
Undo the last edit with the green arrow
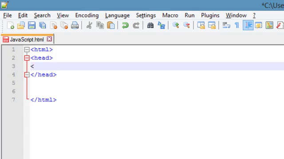[125, 25]
